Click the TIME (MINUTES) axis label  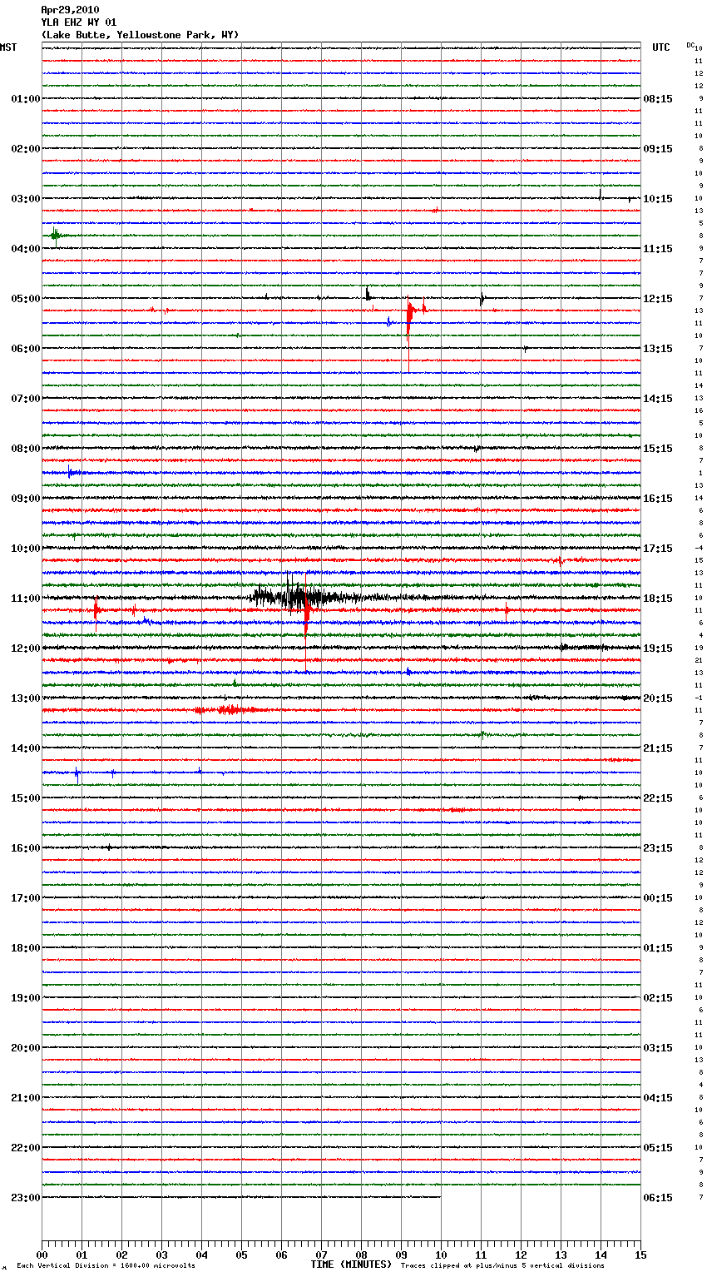(351, 1265)
